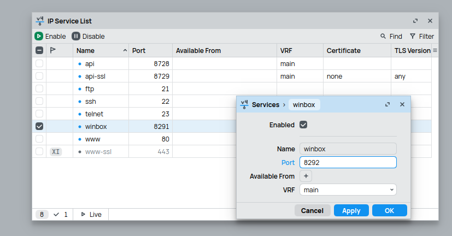Image resolution: width=452 pixels, height=236 pixels.
Task: Click the winbox breadcrumb chip
Action: 304,104
